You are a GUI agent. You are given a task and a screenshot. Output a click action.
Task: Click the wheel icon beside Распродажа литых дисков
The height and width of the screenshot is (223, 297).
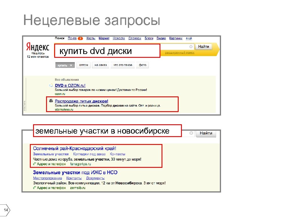50,100
